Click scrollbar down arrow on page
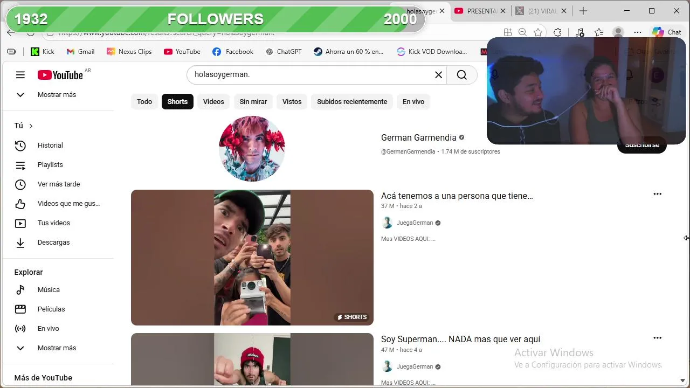 click(x=682, y=380)
